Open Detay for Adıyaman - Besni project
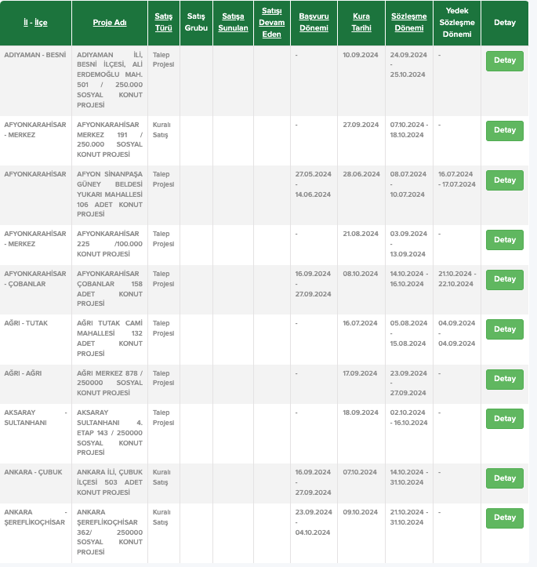The height and width of the screenshot is (567, 537). [x=505, y=60]
